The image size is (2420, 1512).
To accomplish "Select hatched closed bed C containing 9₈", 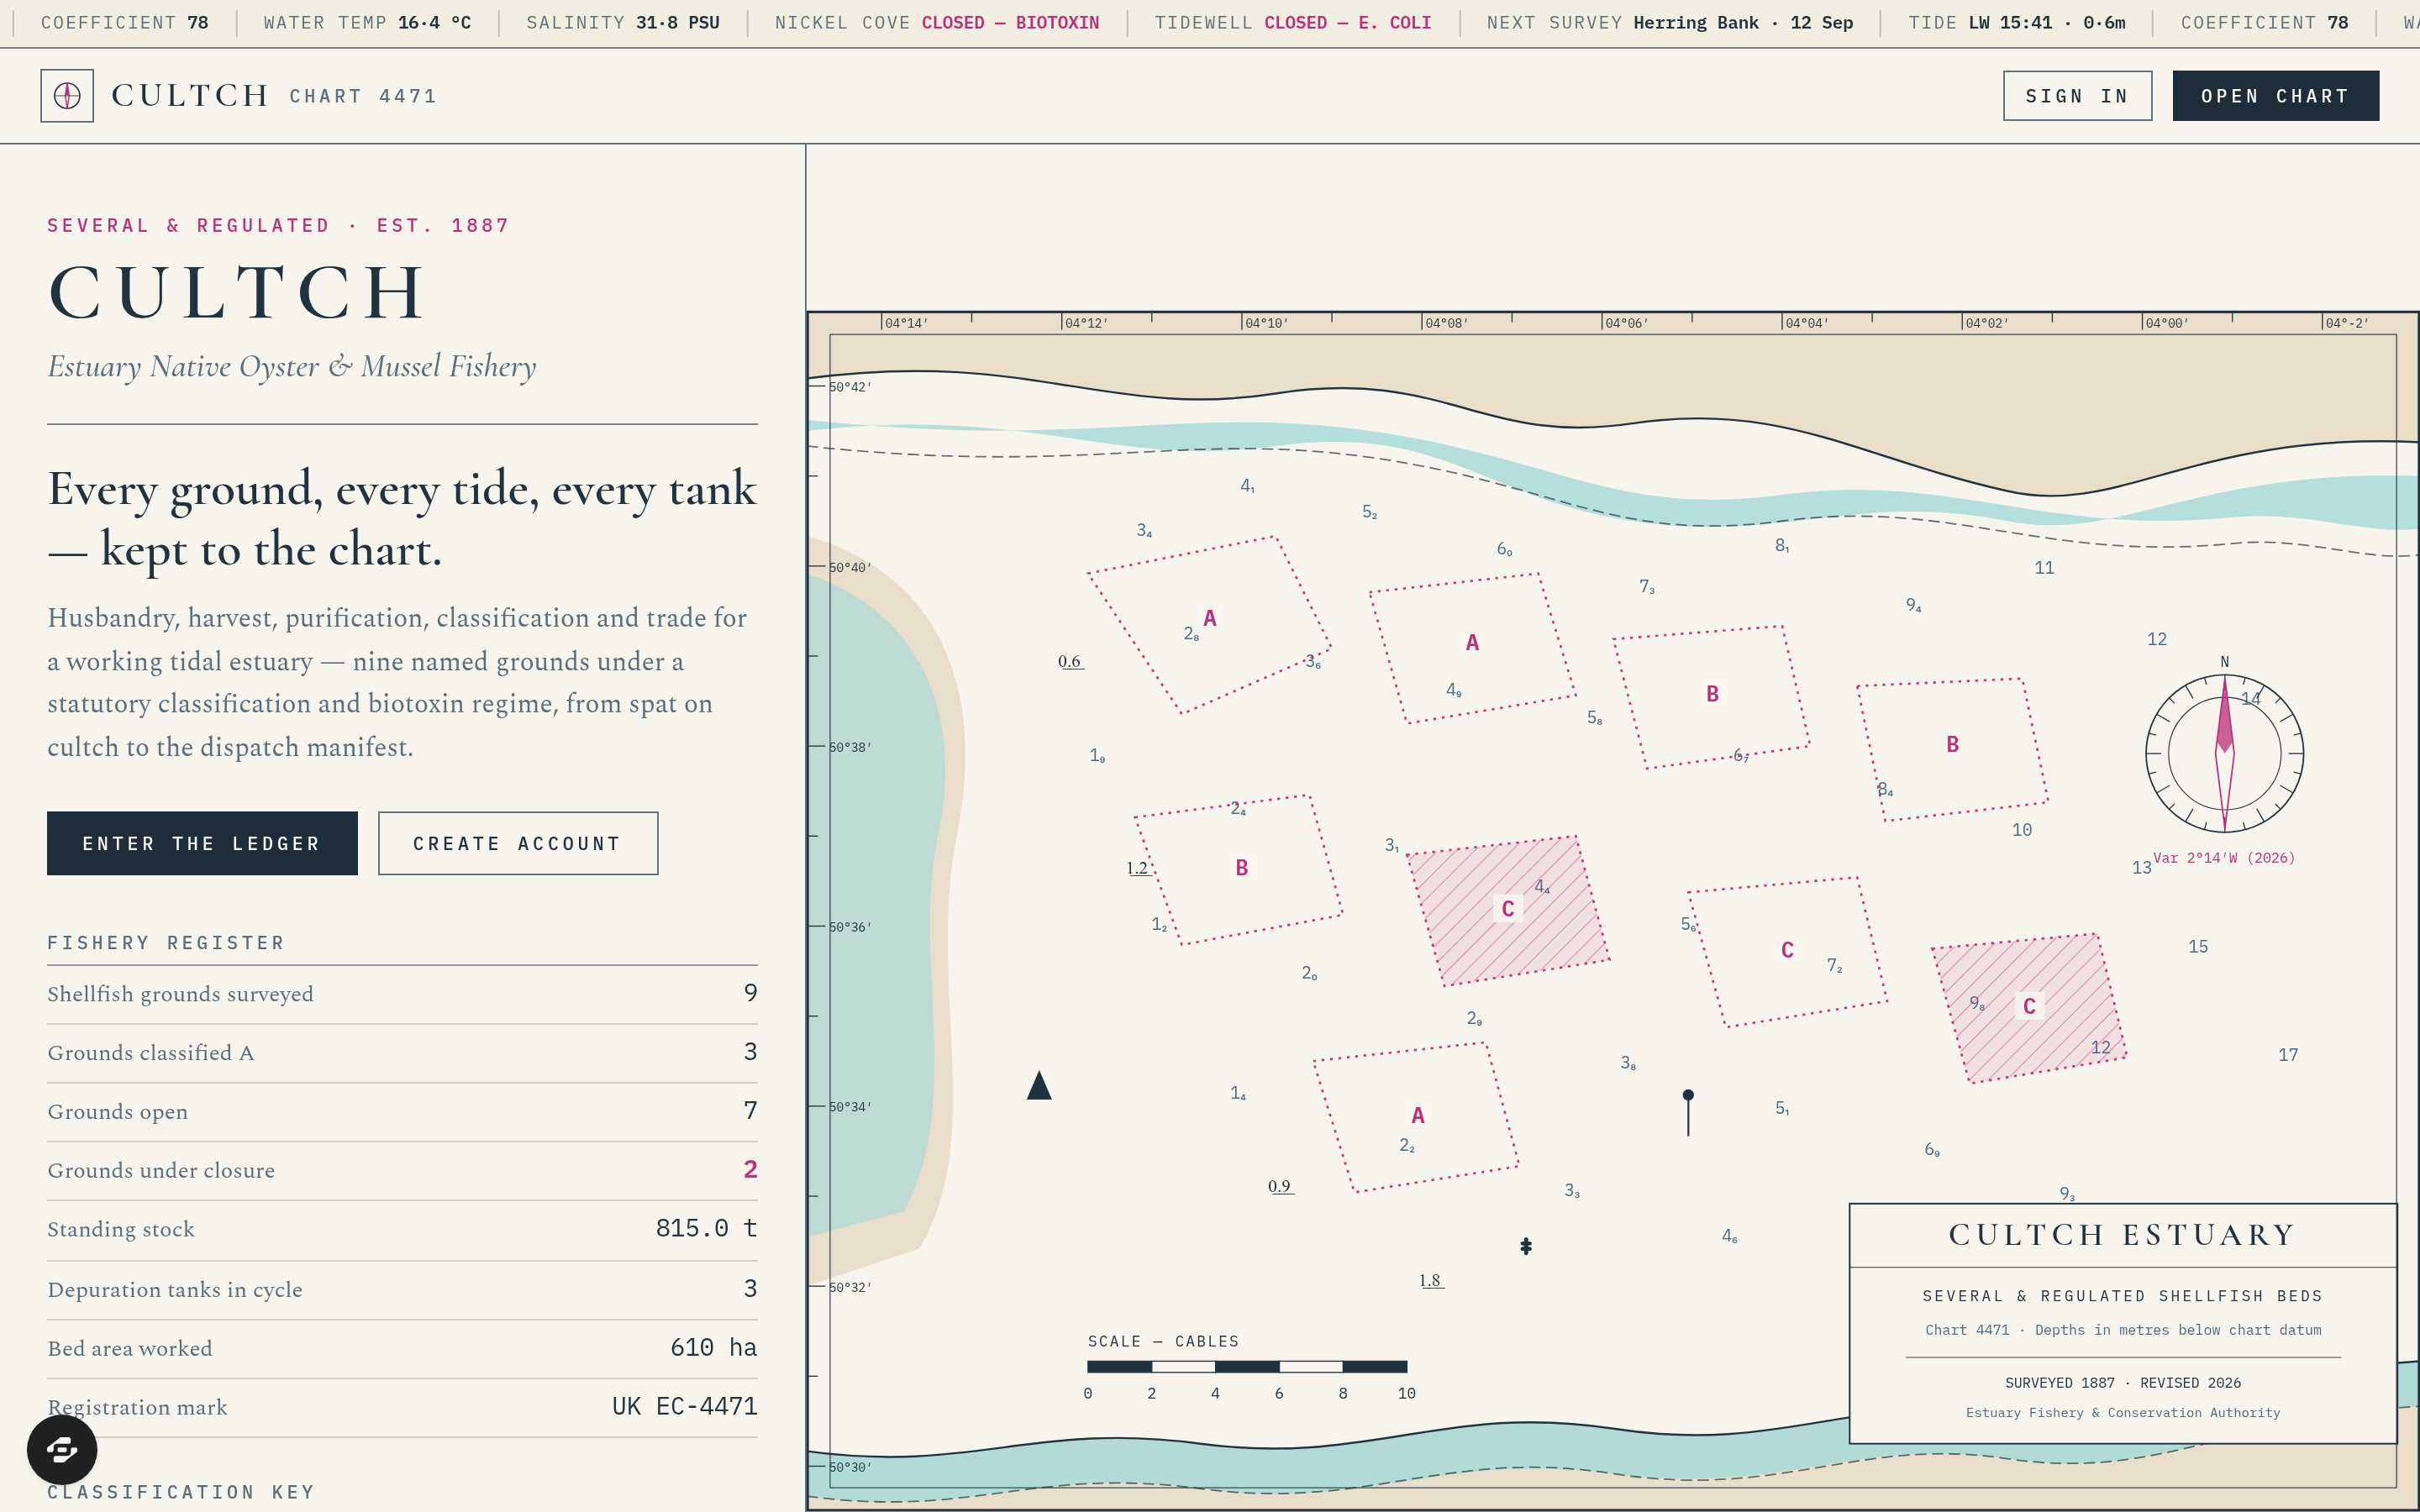I will 2028,1007.
